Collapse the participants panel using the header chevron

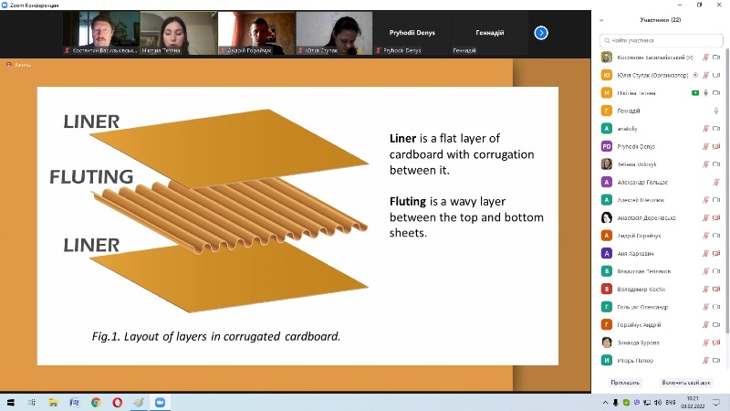tap(601, 20)
